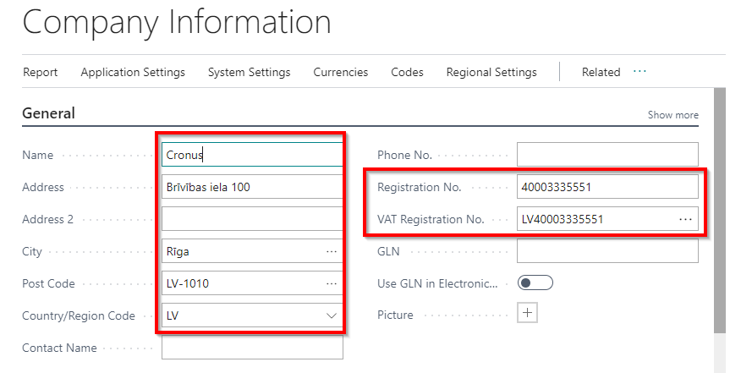Open the Related menu
This screenshot has width=730, height=373.
coord(601,72)
